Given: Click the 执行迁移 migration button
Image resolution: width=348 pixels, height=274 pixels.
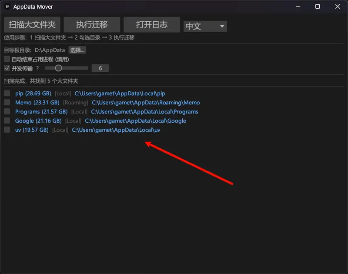Looking at the screenshot, I should click(92, 24).
